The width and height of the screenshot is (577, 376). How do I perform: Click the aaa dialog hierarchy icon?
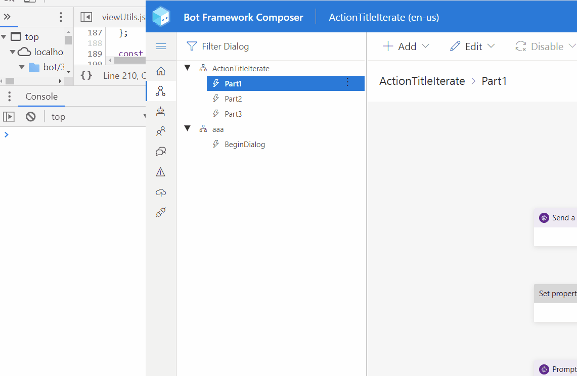point(203,129)
